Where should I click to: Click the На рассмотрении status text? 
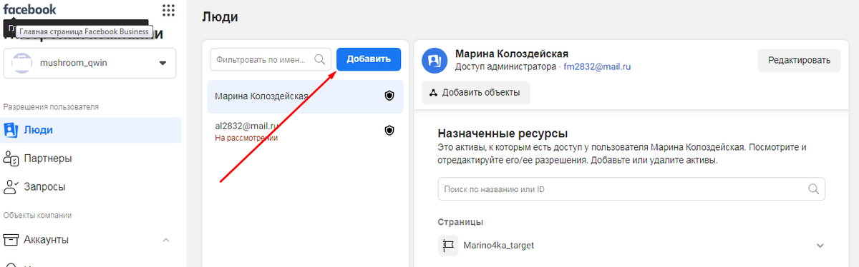(246, 138)
